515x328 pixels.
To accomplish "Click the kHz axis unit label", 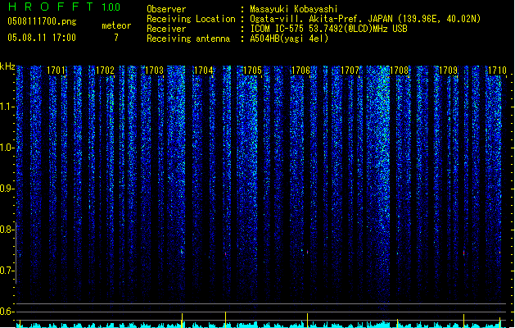I will (x=7, y=66).
